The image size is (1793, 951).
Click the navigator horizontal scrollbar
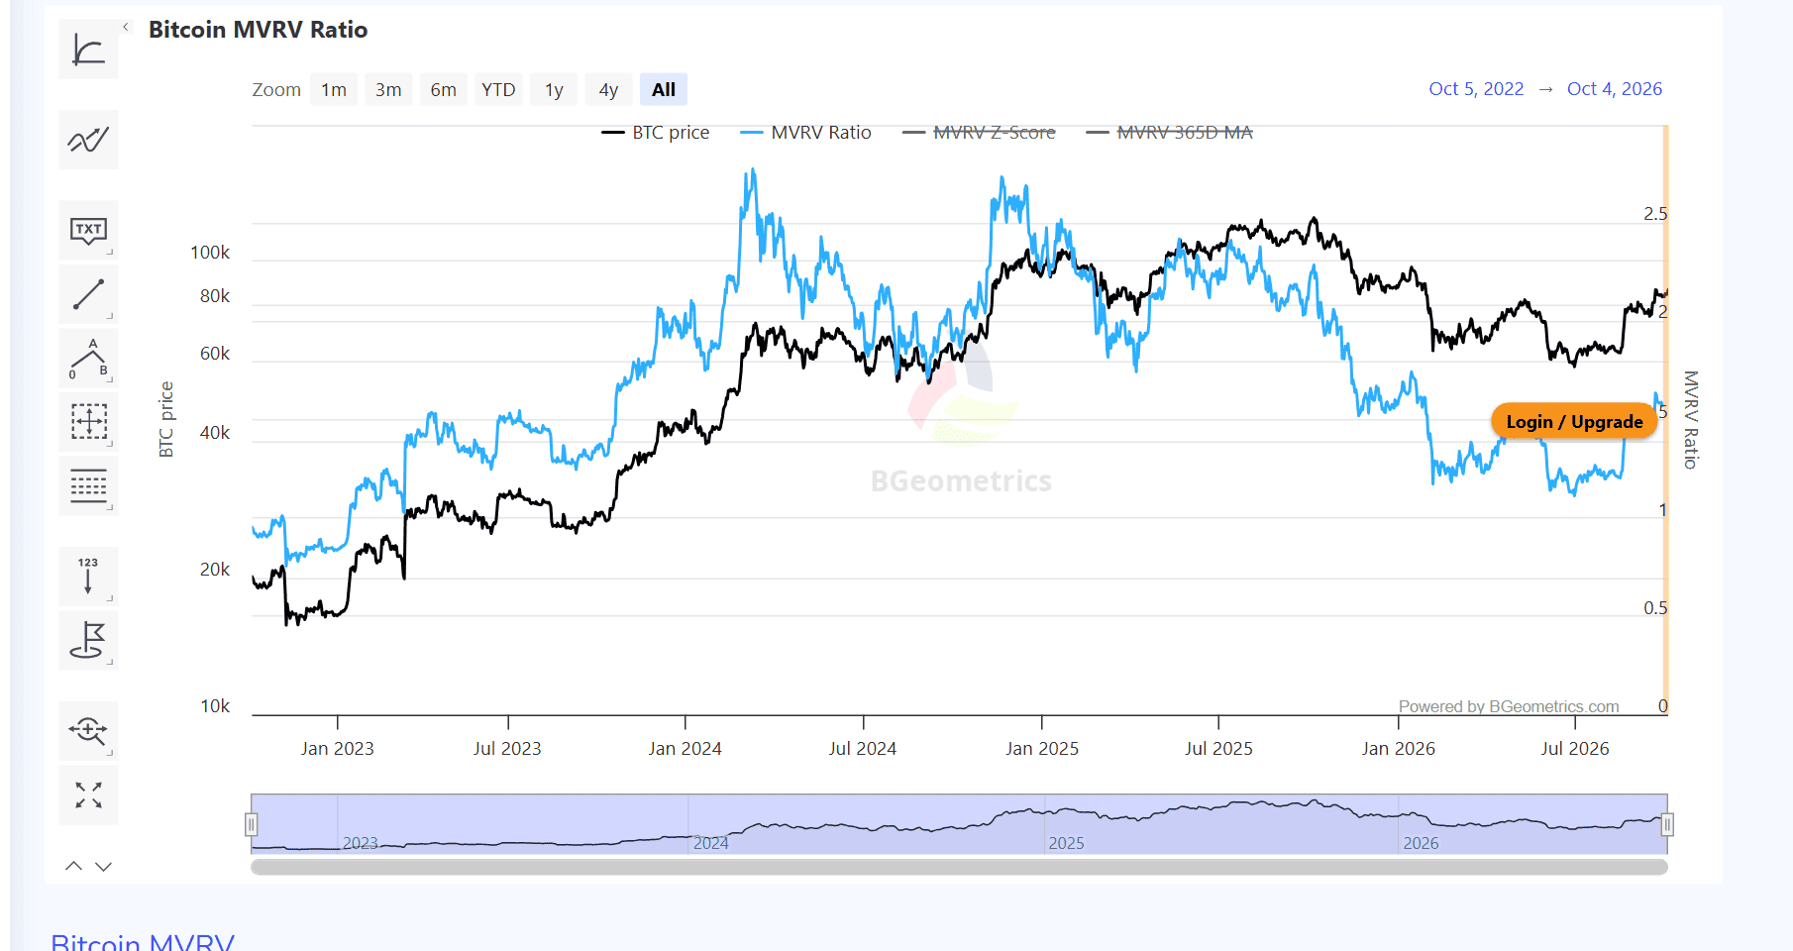tap(959, 867)
